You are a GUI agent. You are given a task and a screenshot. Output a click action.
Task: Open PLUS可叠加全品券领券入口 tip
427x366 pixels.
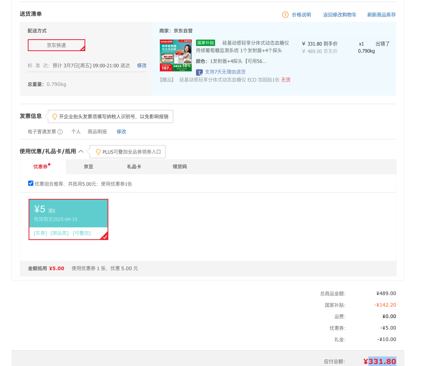point(131,152)
